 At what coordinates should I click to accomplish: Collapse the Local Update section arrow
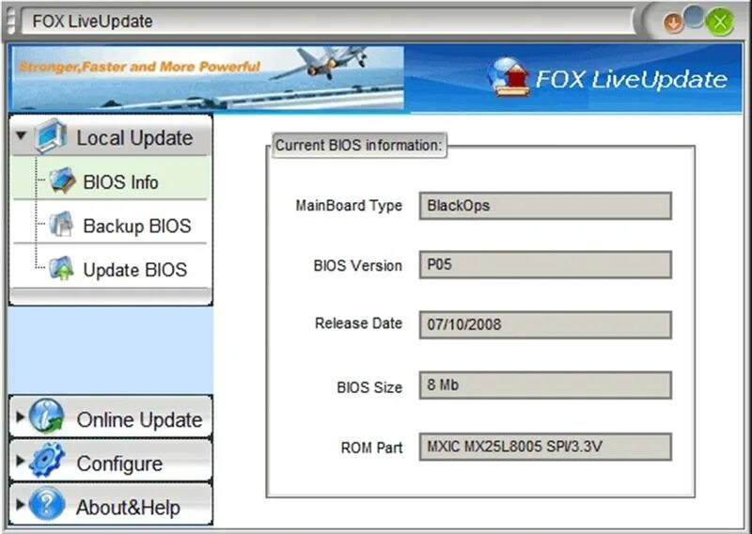pyautogui.click(x=21, y=135)
